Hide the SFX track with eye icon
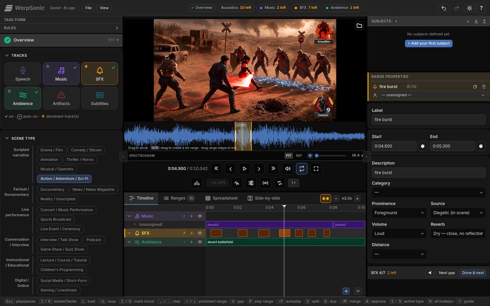490x306 pixels. (200, 233)
